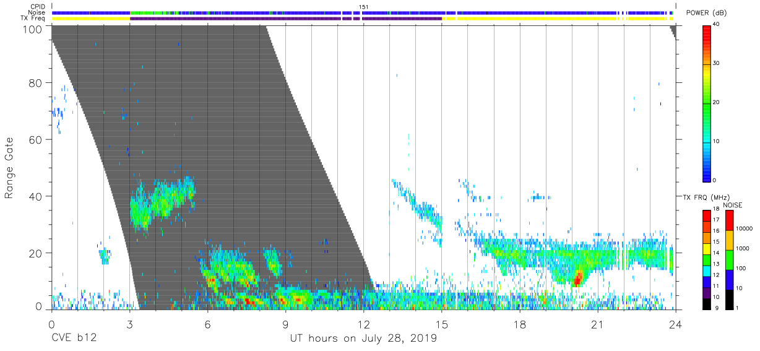Click the 'TX Freq' row label

click(x=33, y=19)
